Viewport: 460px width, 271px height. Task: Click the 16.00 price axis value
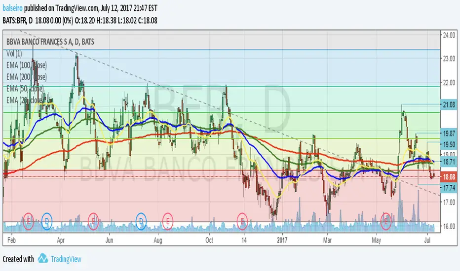(x=449, y=226)
